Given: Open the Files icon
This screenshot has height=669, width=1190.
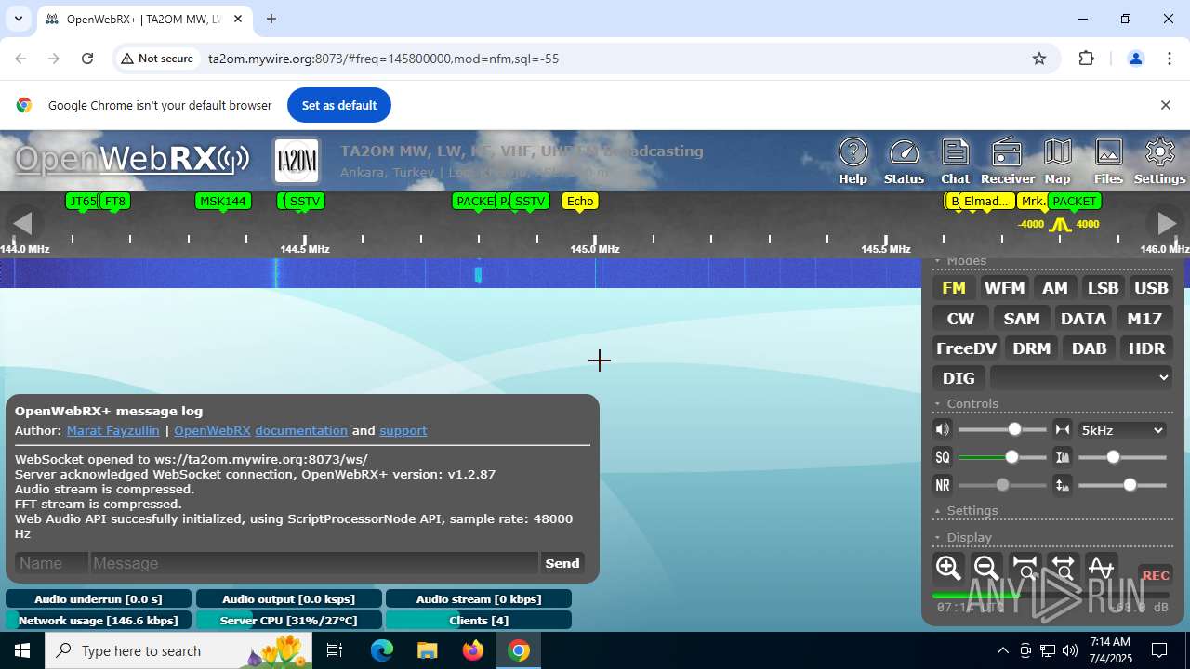Looking at the screenshot, I should pos(1108,162).
